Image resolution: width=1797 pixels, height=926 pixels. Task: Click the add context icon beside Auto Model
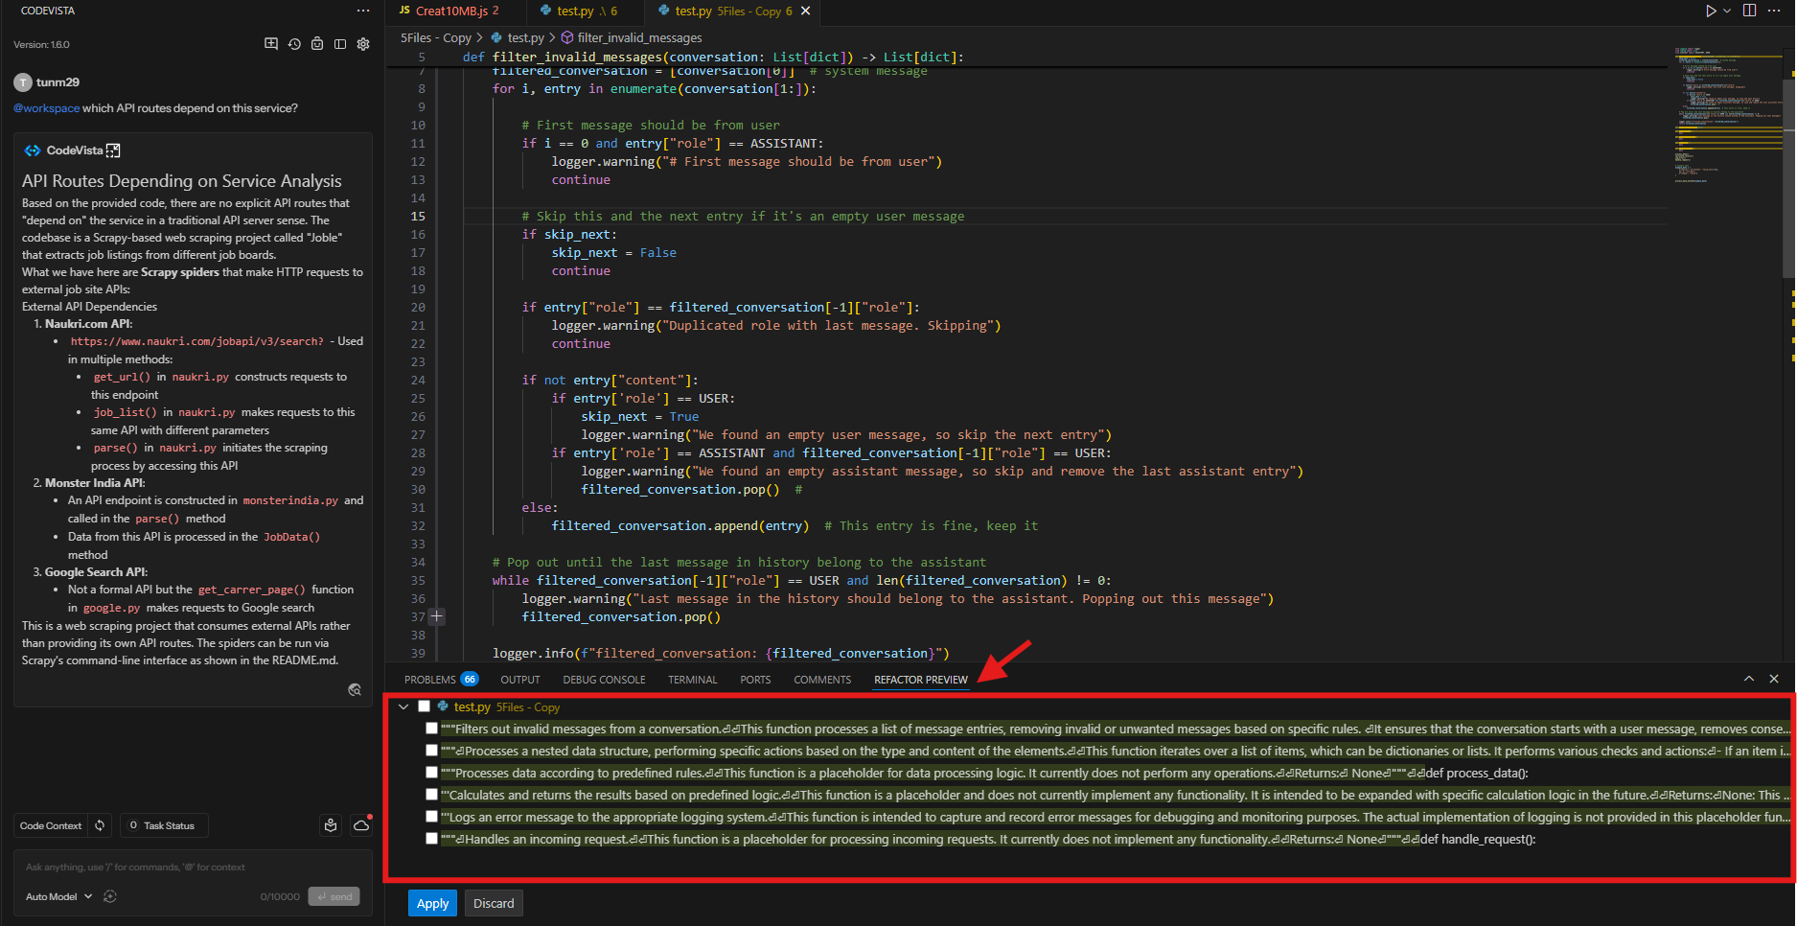click(x=110, y=896)
